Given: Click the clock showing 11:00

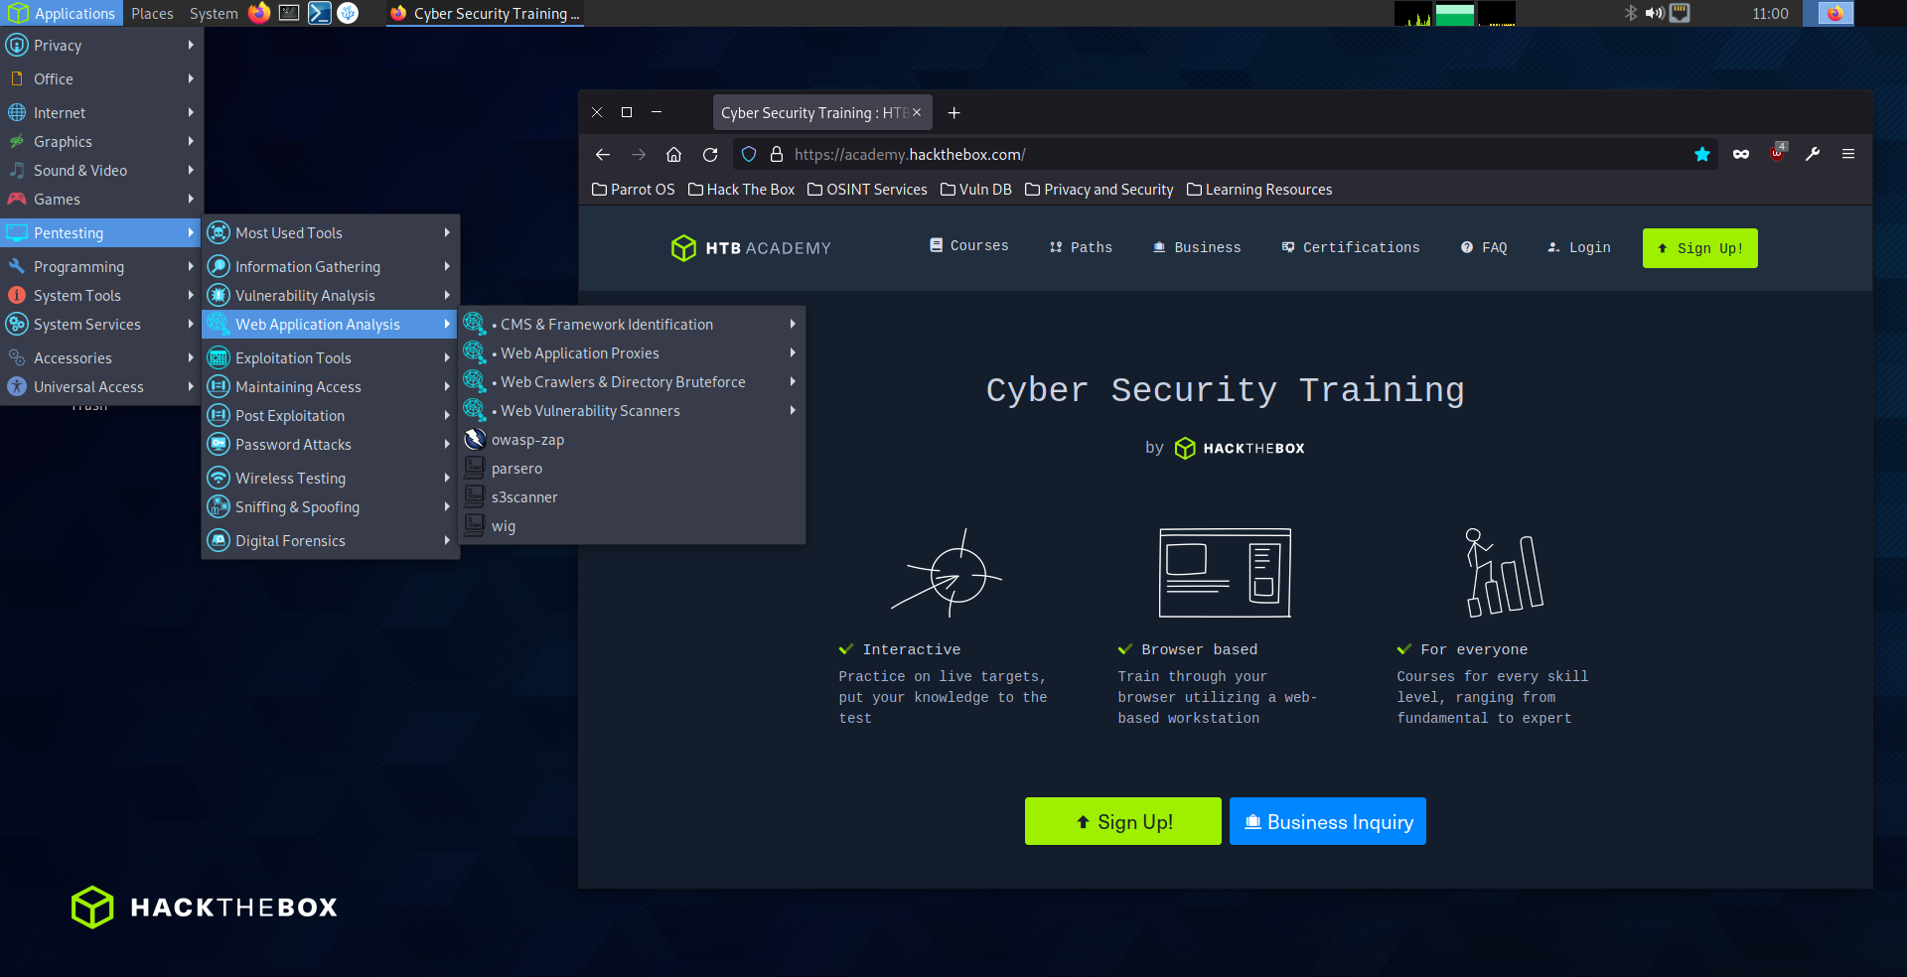Looking at the screenshot, I should (x=1770, y=13).
